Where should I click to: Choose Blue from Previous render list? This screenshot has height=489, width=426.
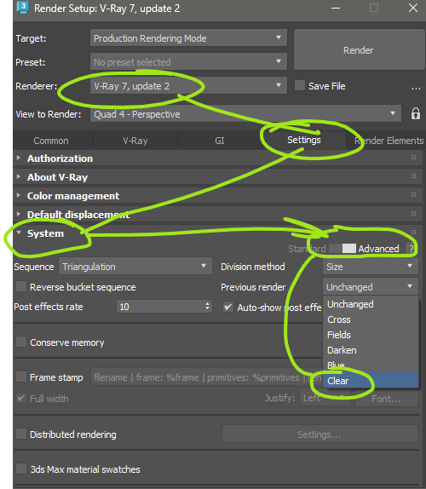point(371,365)
